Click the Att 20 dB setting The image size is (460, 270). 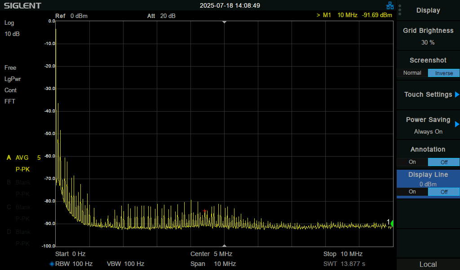[161, 16]
